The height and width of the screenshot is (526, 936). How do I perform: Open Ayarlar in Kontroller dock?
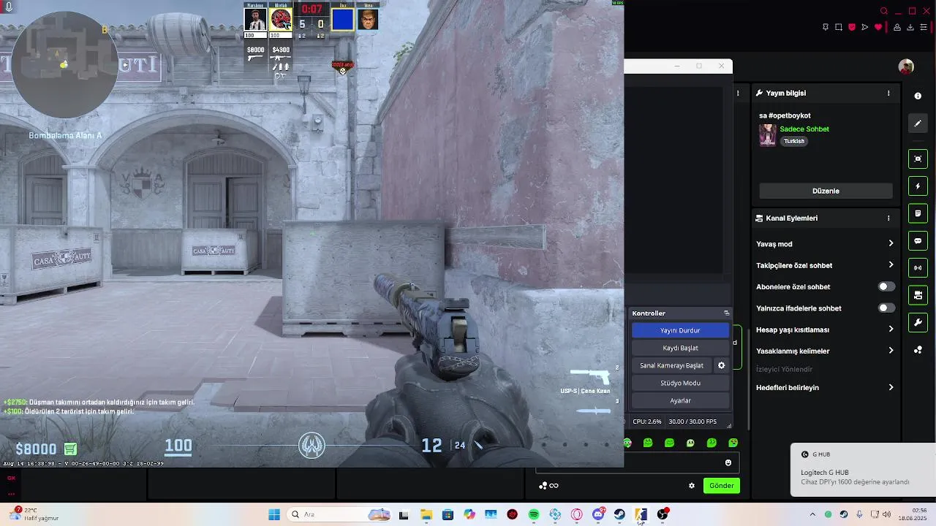680,400
